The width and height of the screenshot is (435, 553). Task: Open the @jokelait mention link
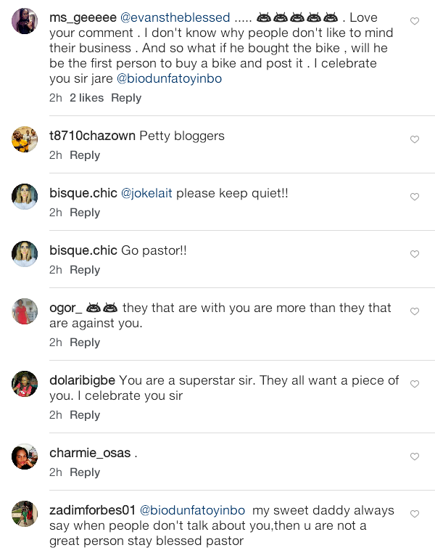[x=146, y=193]
